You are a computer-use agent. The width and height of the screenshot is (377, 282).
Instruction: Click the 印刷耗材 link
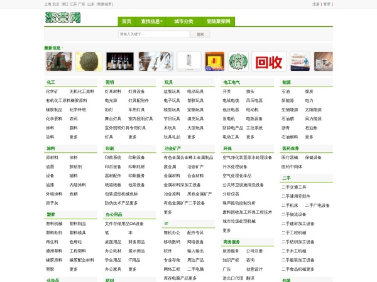[136, 167]
